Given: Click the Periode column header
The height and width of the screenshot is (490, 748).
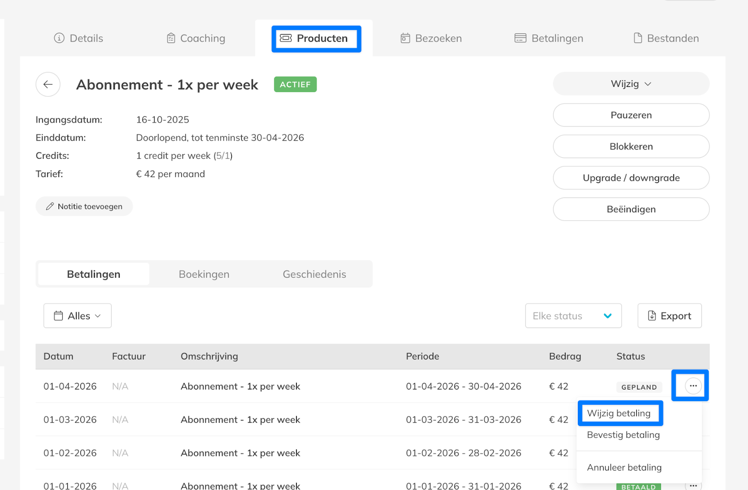Looking at the screenshot, I should click(x=423, y=357).
